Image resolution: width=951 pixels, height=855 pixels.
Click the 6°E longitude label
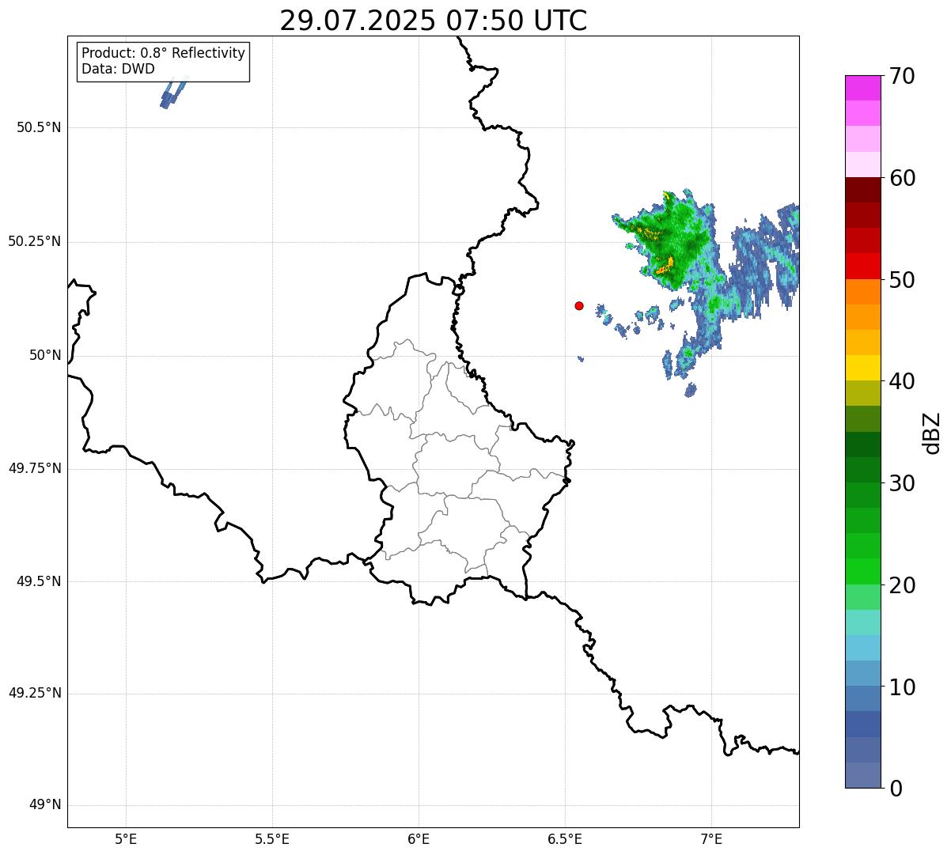pos(419,839)
